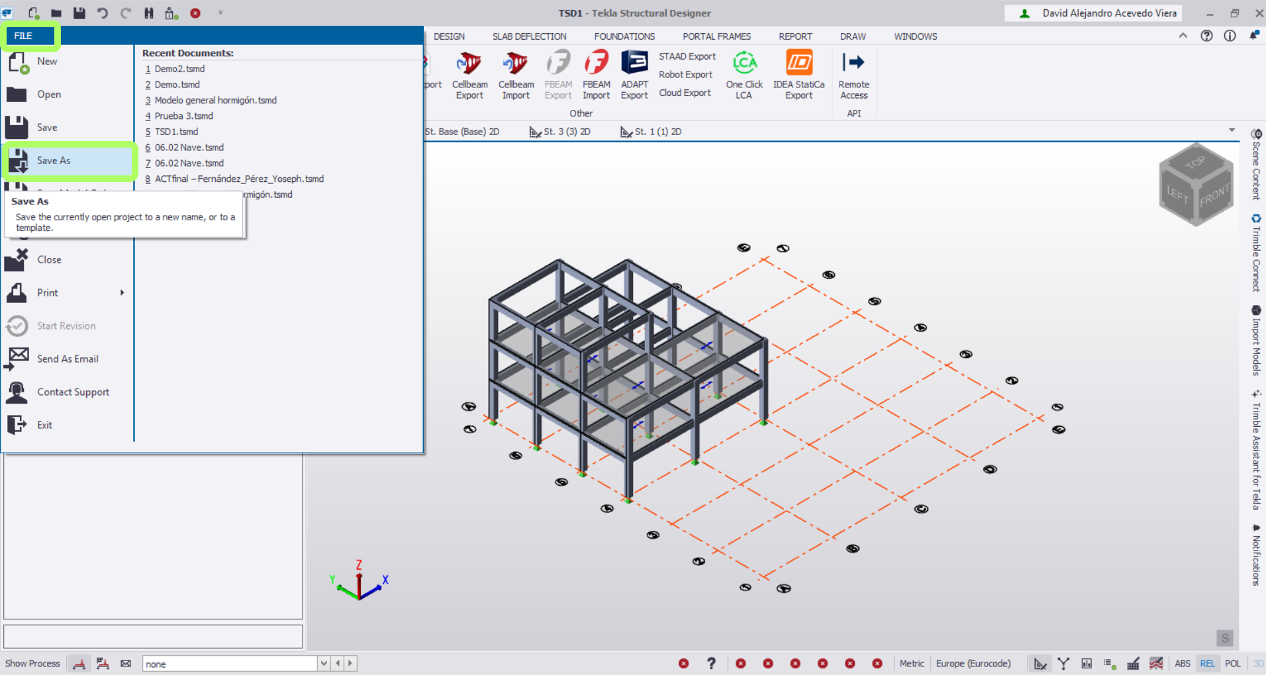
Task: Switch to the St. 1 (1) 2D view tab
Action: coord(651,132)
